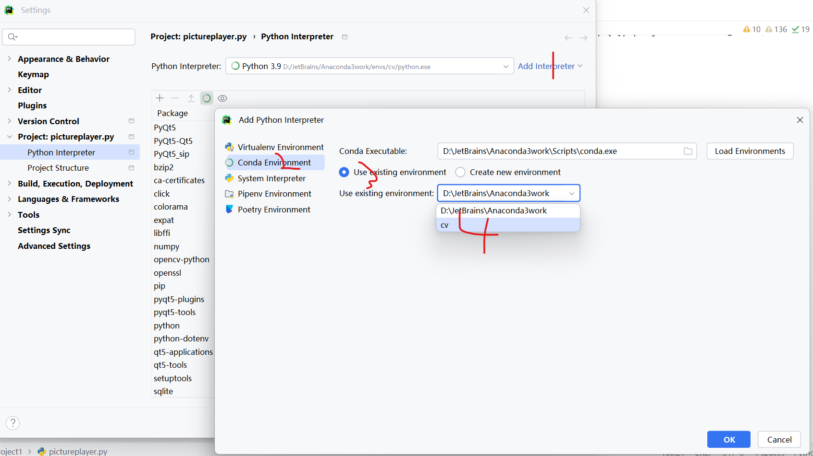Click the install package plus icon

pyautogui.click(x=160, y=98)
